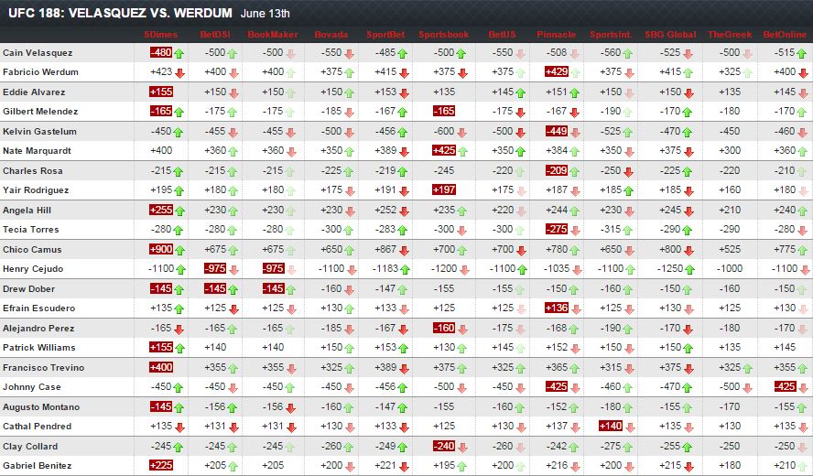Click red arrow beside Drew Dober BookMaker -145
This screenshot has height=476, width=813.
(x=289, y=288)
